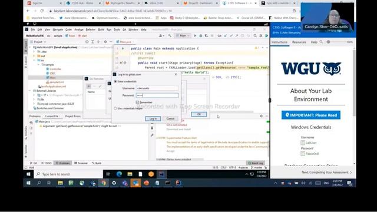This screenshot has height=212, width=377.
Task: Collapse the External Libraries node
Action: coord(30,91)
